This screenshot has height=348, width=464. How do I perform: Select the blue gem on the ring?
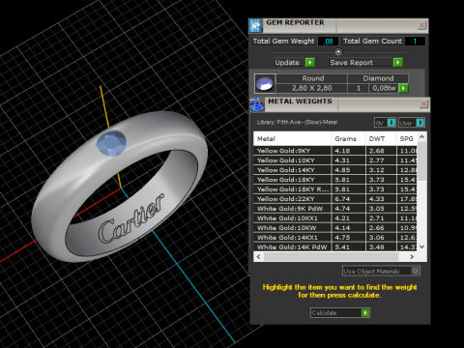point(111,143)
